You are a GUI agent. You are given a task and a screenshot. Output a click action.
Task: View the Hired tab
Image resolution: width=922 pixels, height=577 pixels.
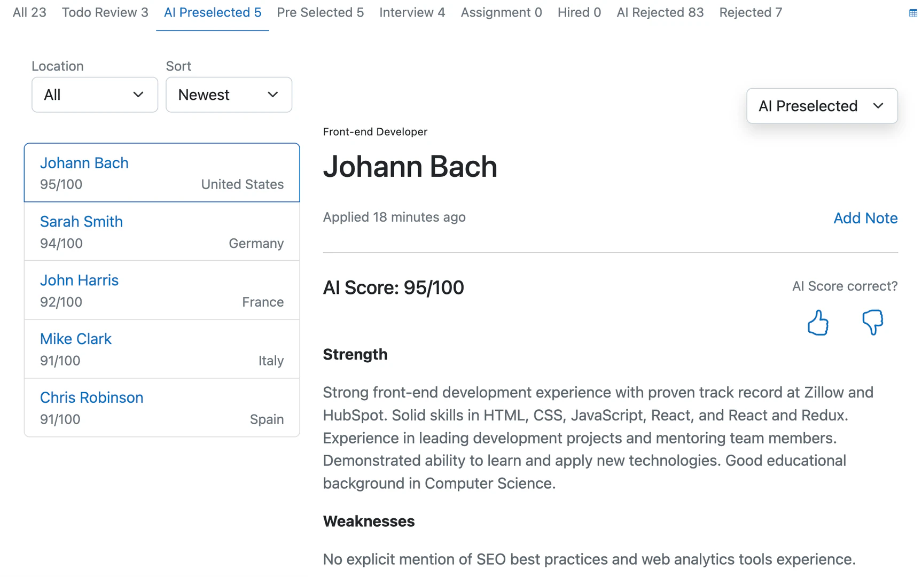pyautogui.click(x=579, y=12)
